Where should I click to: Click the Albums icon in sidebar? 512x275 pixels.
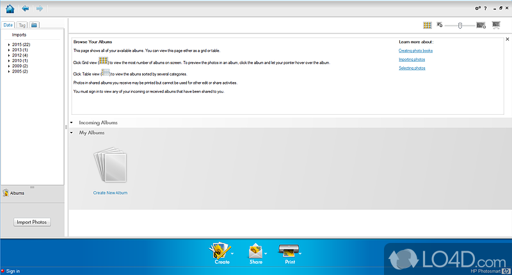[x=6, y=193]
